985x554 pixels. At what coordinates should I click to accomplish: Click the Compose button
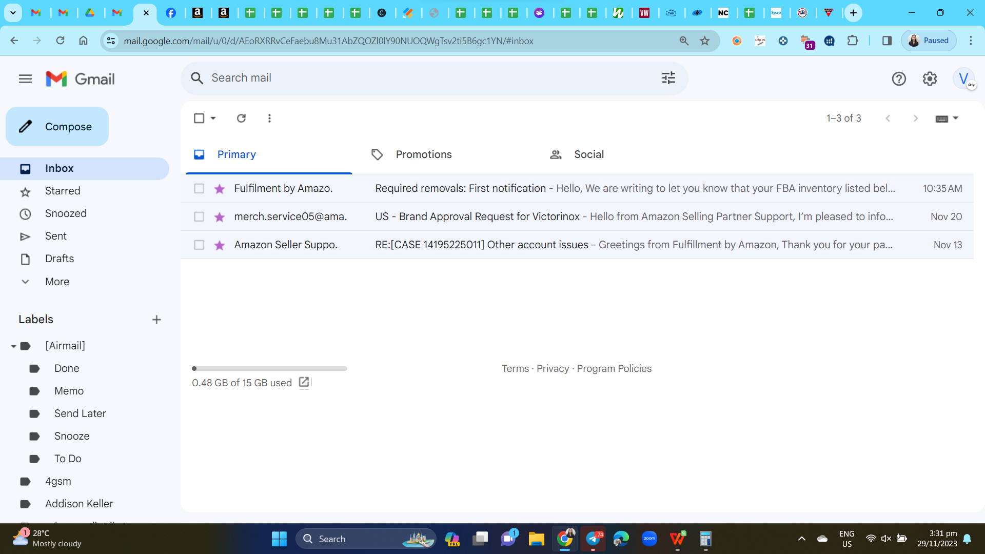click(x=57, y=127)
